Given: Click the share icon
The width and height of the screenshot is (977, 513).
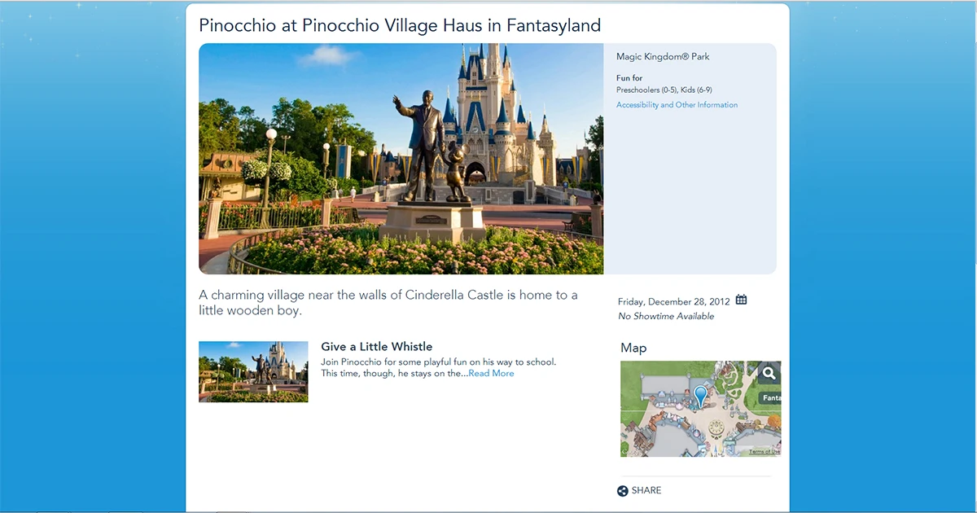Looking at the screenshot, I should click(x=623, y=491).
